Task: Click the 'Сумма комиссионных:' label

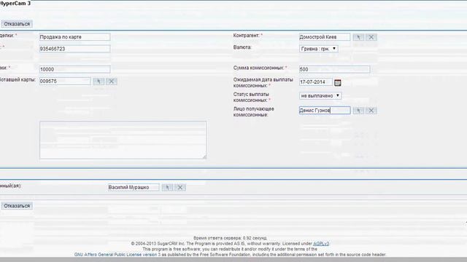Action: 259,68
